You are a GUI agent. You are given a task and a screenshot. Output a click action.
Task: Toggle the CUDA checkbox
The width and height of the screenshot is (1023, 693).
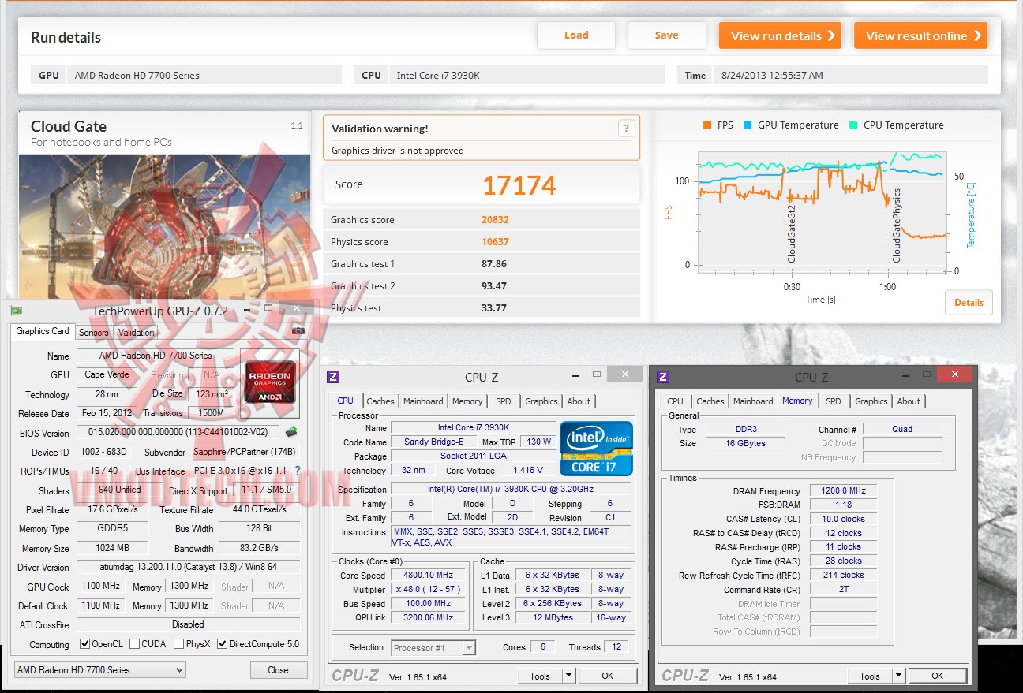click(x=134, y=644)
